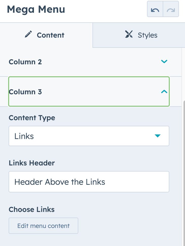Image resolution: width=185 pixels, height=246 pixels.
Task: Select the Column 2 section title
Action: [25, 62]
